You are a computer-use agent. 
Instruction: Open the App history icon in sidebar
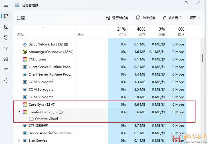pyautogui.click(x=6, y=38)
